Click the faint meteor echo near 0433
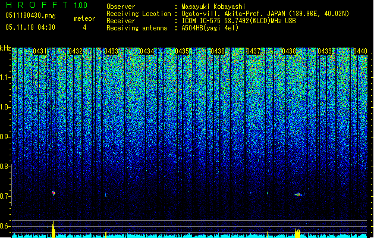Image resolution: width=374 pixels, height=238 pixels. click(106, 195)
